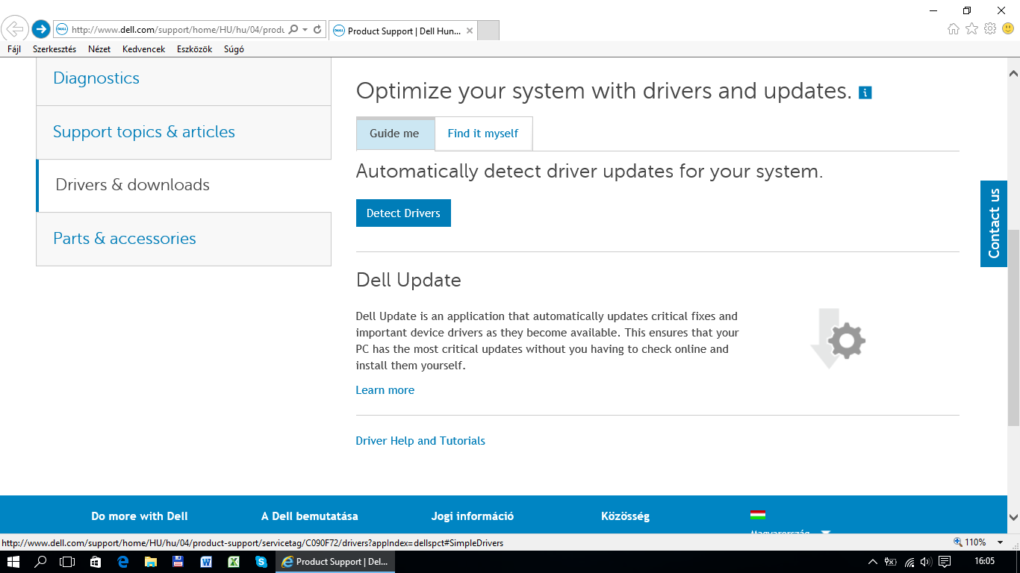This screenshot has width=1020, height=573.
Task: Select the Product Support taskbar window button
Action: click(335, 562)
